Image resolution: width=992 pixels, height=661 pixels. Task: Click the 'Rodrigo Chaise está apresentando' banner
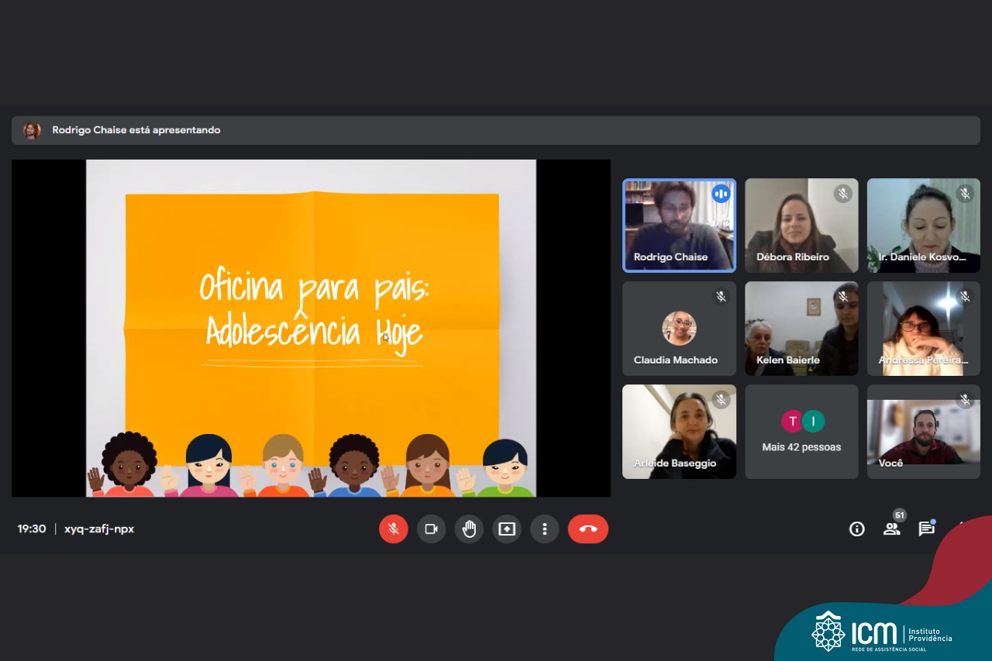pyautogui.click(x=496, y=130)
